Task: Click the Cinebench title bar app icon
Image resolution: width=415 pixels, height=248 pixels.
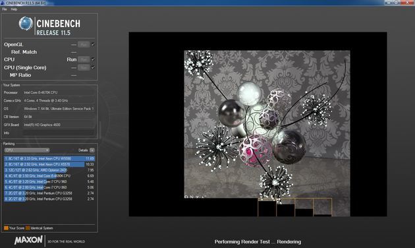Action: [x=3, y=3]
